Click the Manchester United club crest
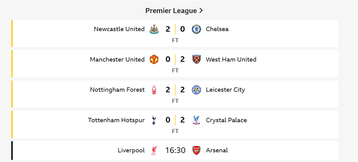Viewport: 358px width, 162px height. (154, 60)
